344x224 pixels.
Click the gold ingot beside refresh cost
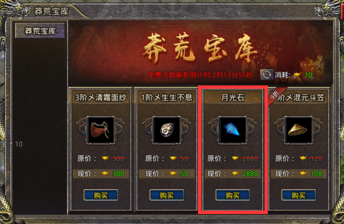[297, 75]
